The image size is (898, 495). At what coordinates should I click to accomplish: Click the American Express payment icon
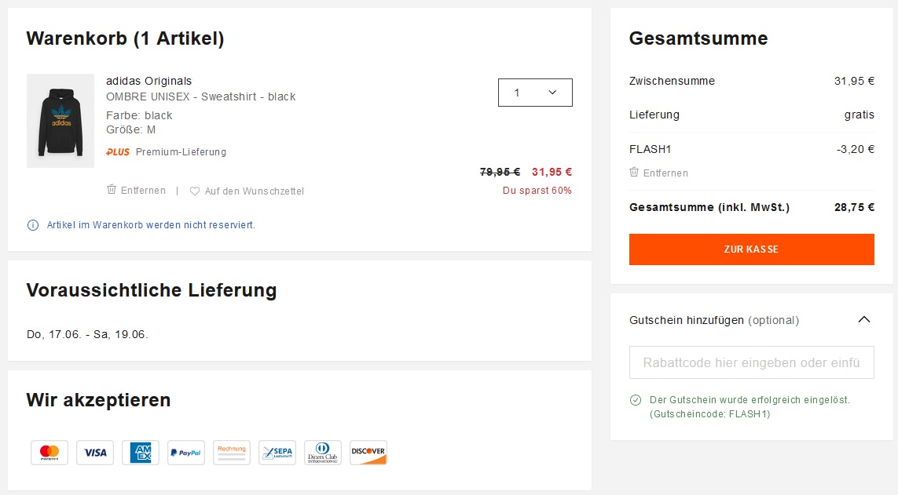tap(141, 453)
